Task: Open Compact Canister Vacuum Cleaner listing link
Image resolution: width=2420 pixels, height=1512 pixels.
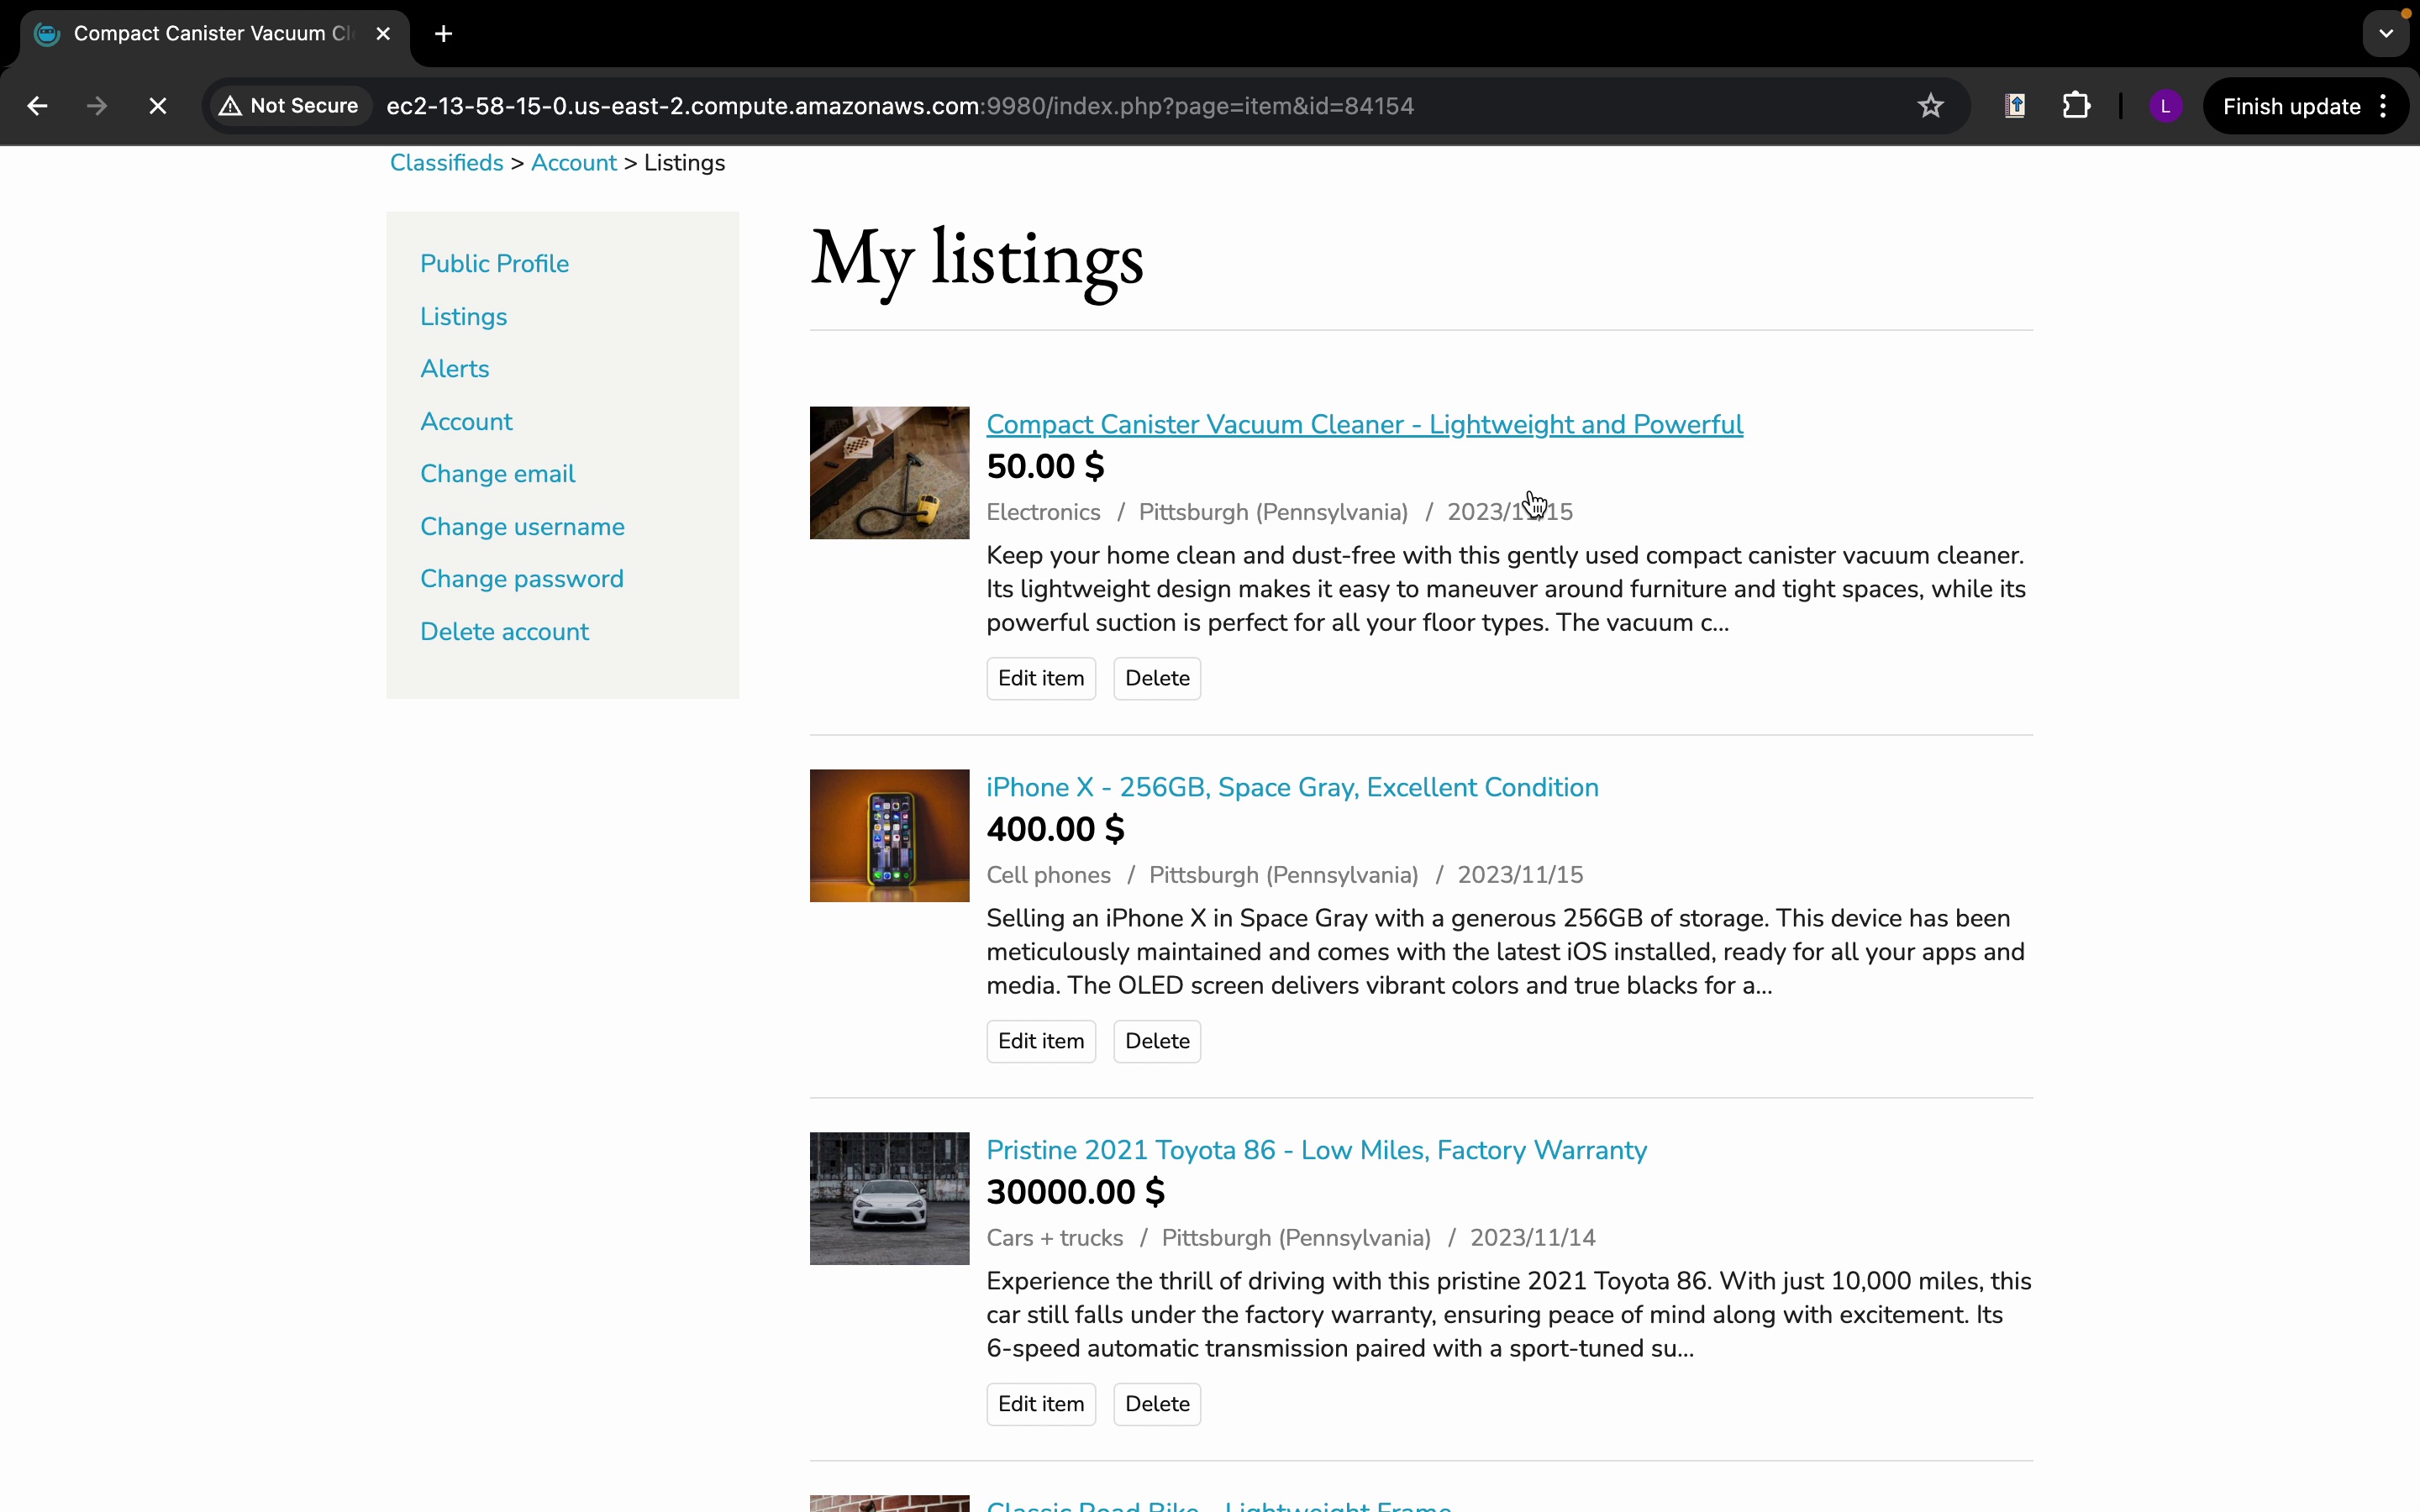Action: [x=1364, y=424]
